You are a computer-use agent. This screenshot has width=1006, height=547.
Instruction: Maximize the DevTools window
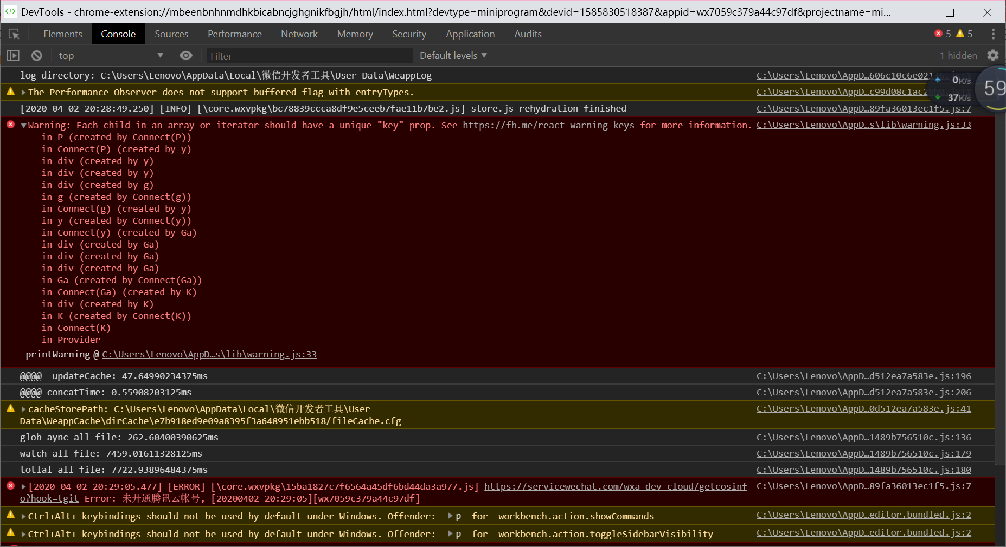(950, 12)
